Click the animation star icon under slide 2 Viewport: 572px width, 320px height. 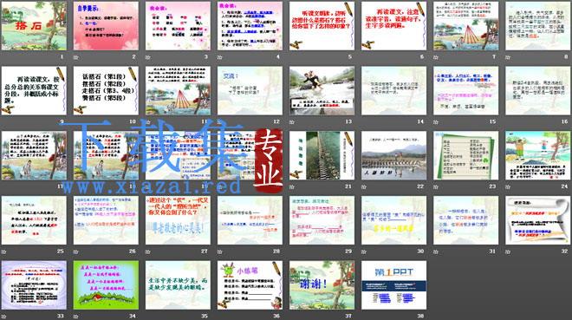point(76,57)
